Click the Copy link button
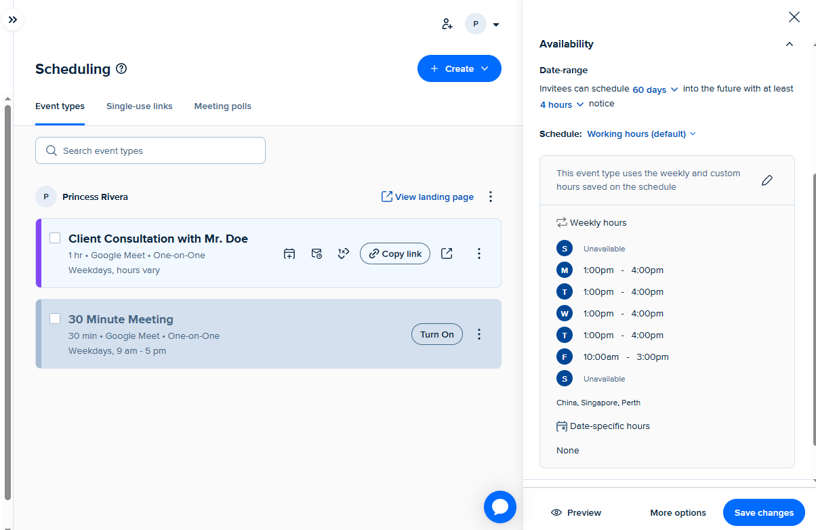Screen dimensions: 816x530 pos(395,253)
